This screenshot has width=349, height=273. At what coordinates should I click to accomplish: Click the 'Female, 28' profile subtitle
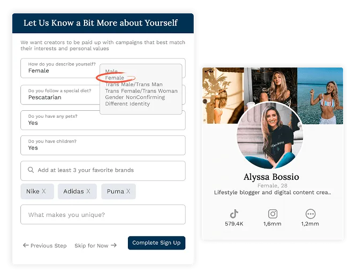pyautogui.click(x=272, y=186)
